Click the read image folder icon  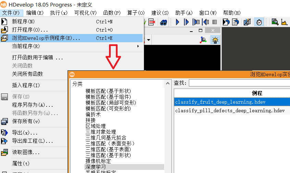(x=4, y=152)
